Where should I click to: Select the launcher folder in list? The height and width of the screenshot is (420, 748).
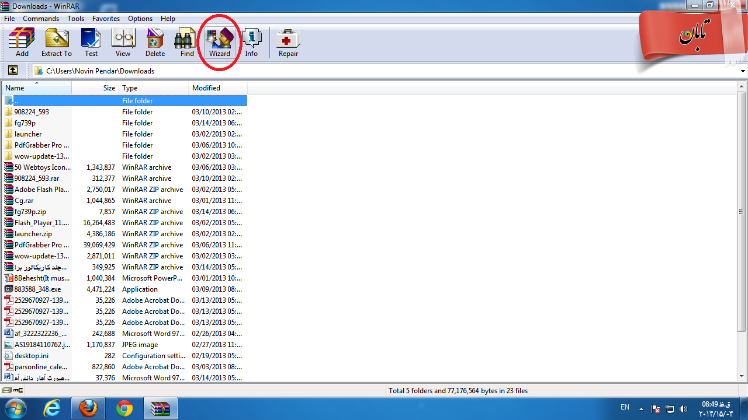click(x=28, y=134)
